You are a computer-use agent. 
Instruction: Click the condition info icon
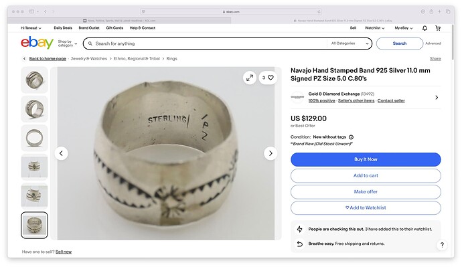(351, 137)
